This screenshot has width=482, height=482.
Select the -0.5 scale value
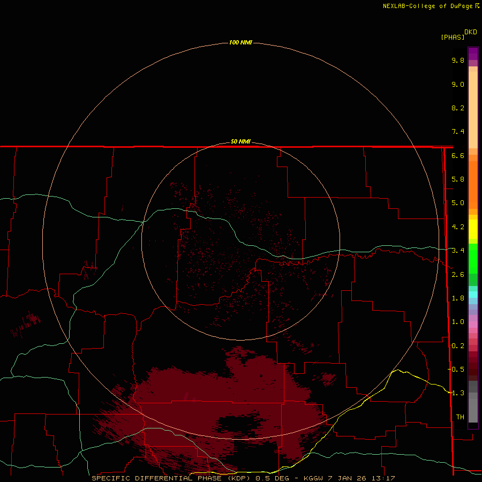(456, 370)
